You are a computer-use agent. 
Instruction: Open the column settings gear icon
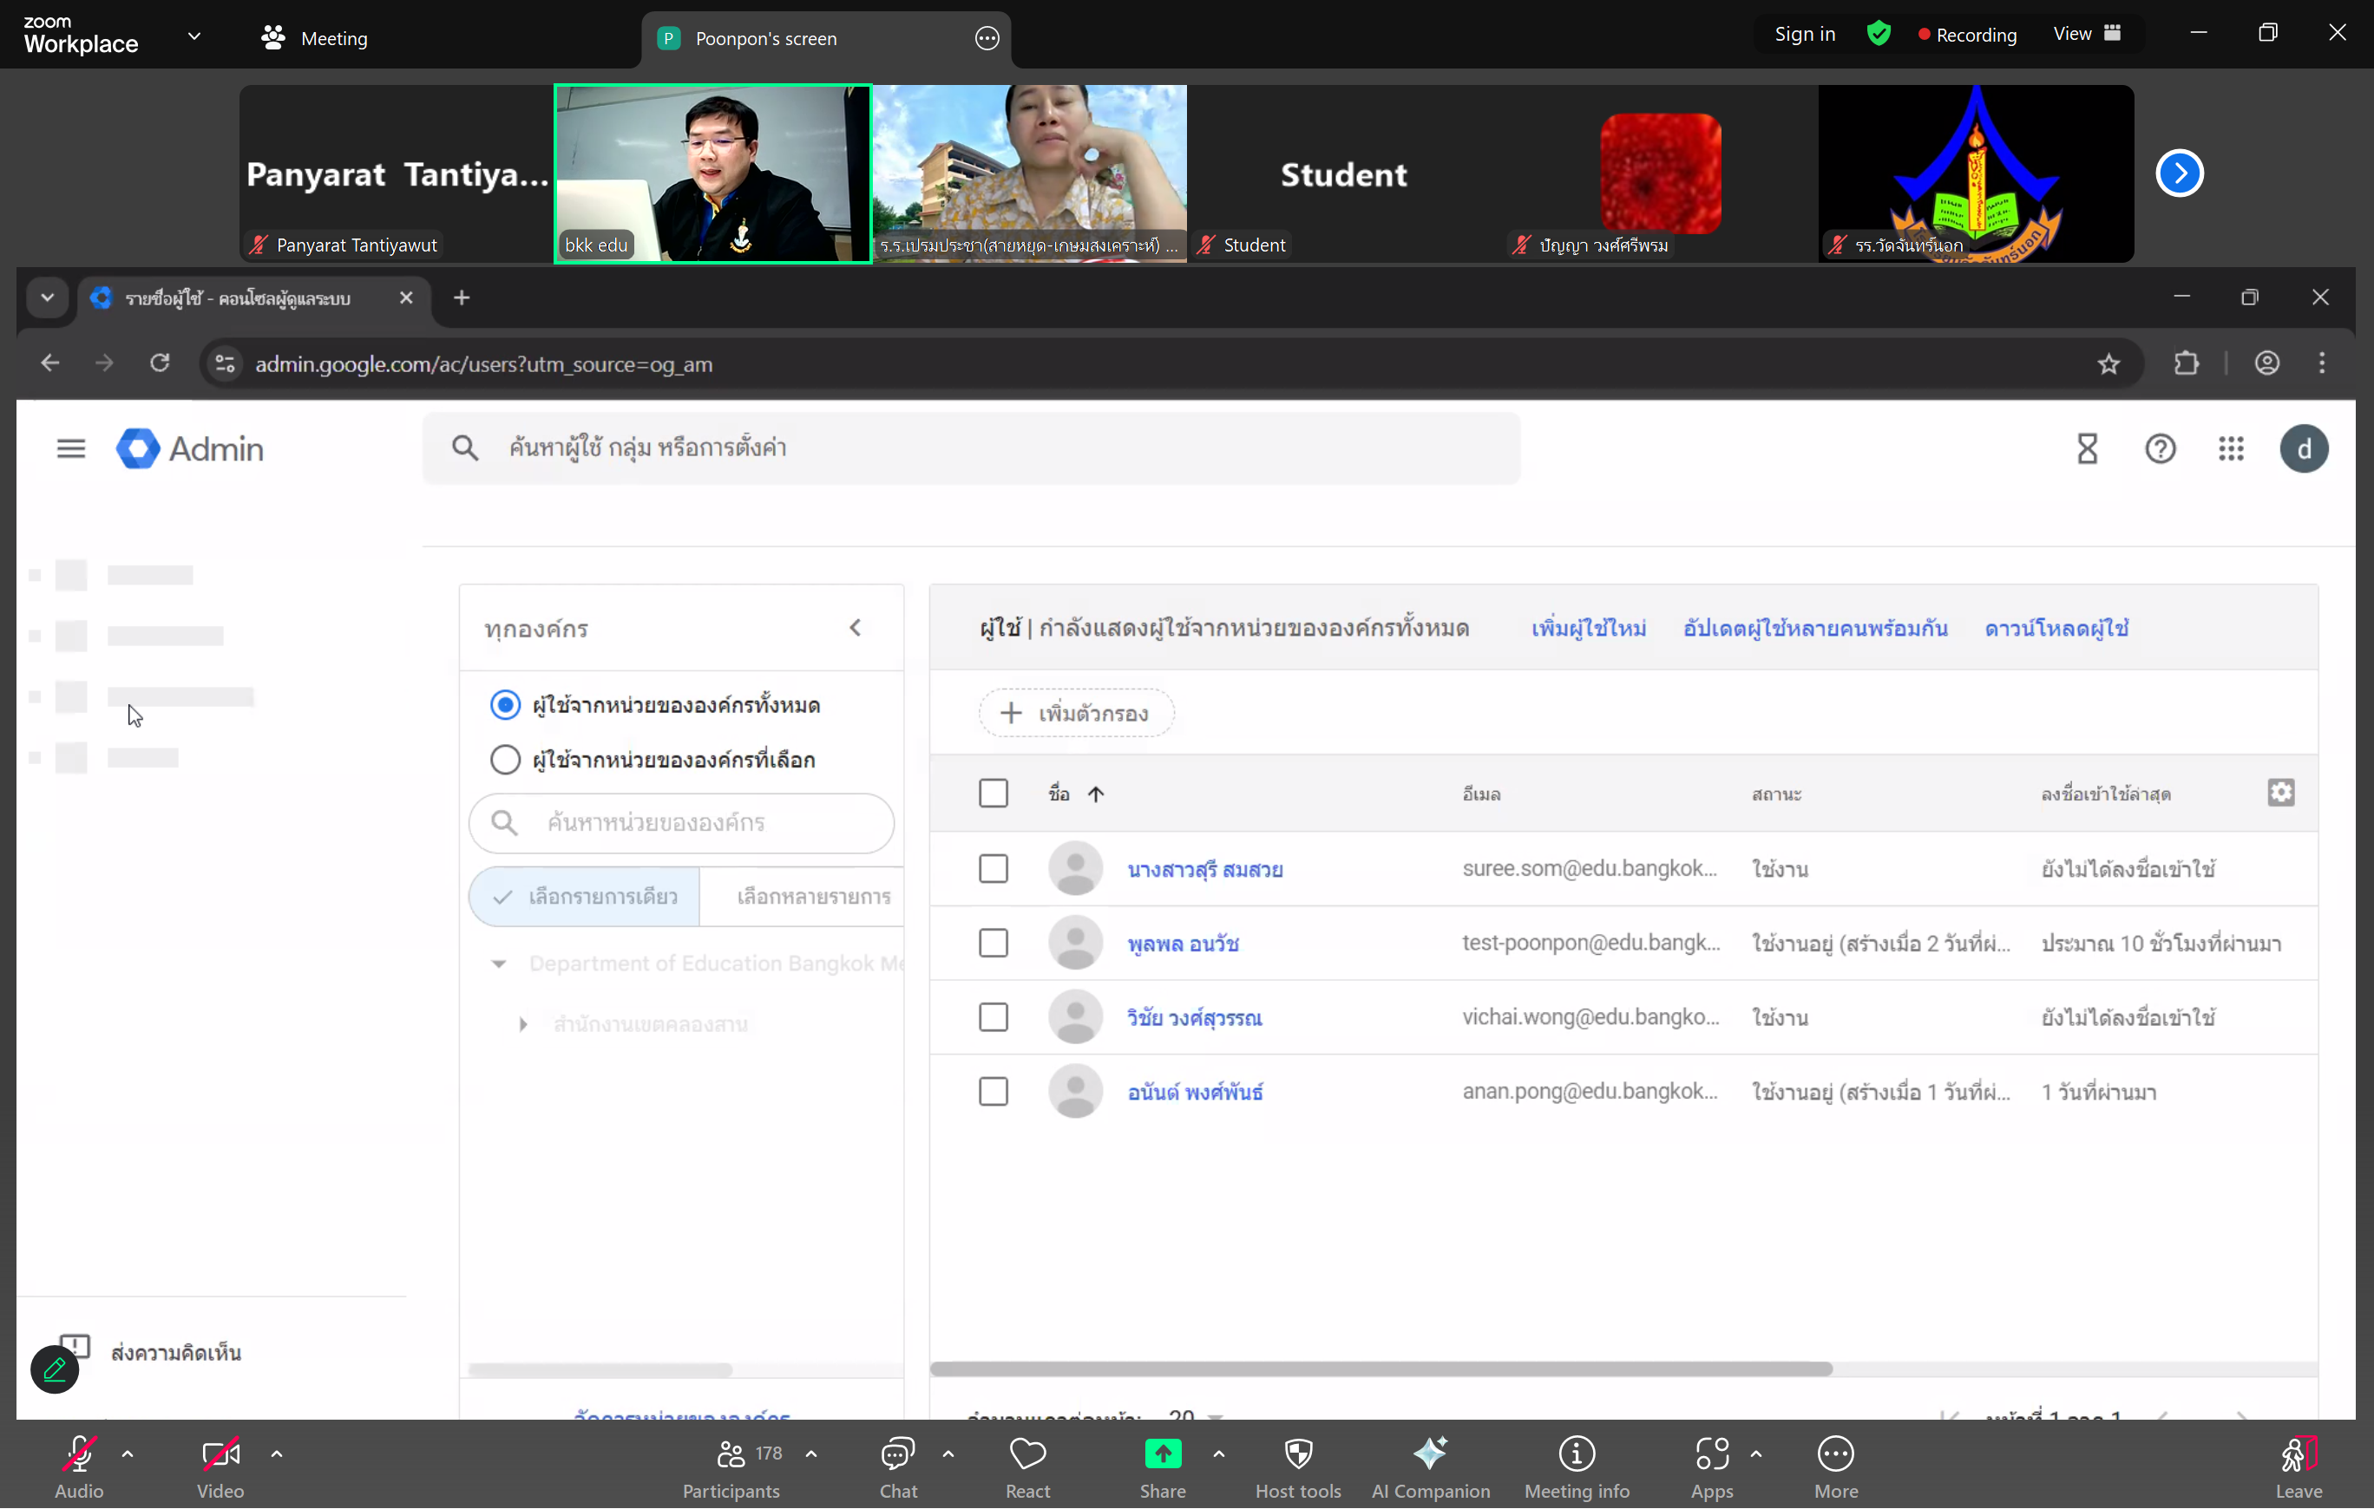[2280, 793]
